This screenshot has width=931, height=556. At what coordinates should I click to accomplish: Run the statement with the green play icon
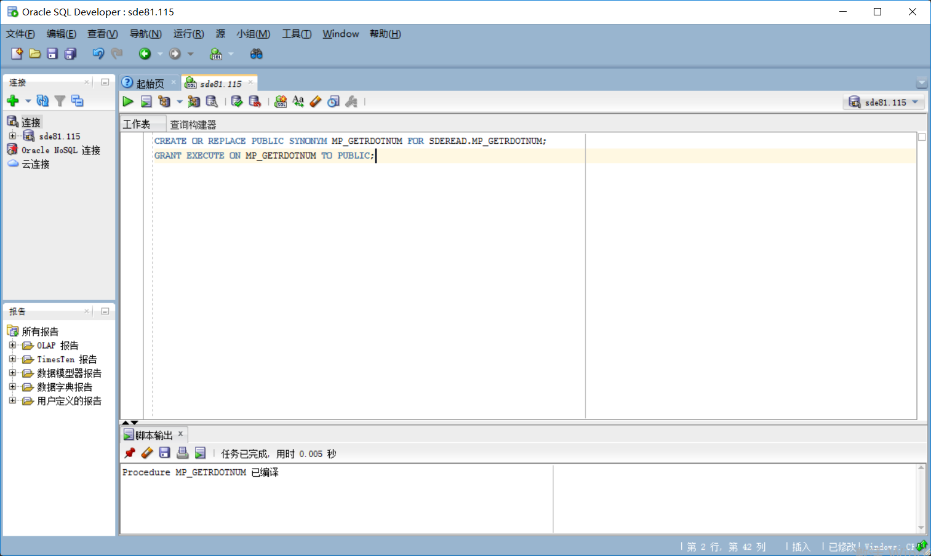(128, 101)
